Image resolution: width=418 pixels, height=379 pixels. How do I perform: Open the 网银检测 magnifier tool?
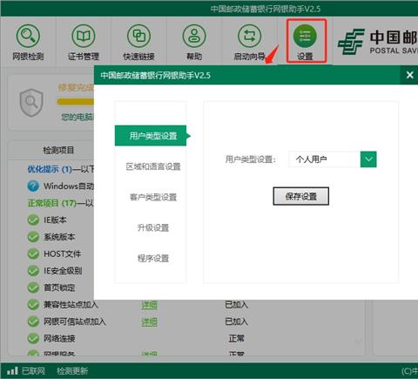click(28, 37)
